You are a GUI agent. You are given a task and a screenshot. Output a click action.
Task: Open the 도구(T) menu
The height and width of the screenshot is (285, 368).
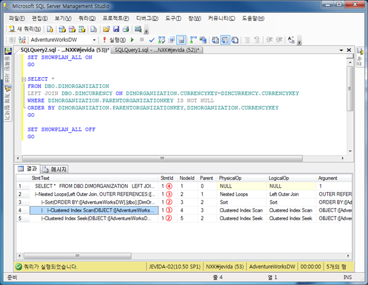(x=173, y=18)
